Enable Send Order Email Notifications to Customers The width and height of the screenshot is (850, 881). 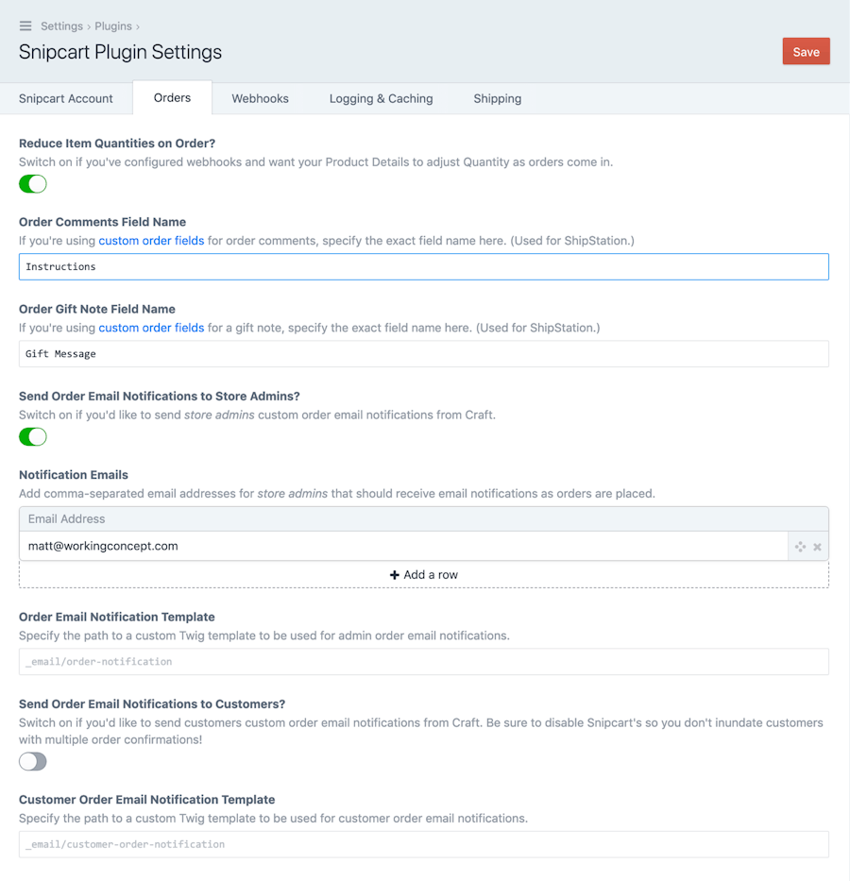pyautogui.click(x=33, y=761)
